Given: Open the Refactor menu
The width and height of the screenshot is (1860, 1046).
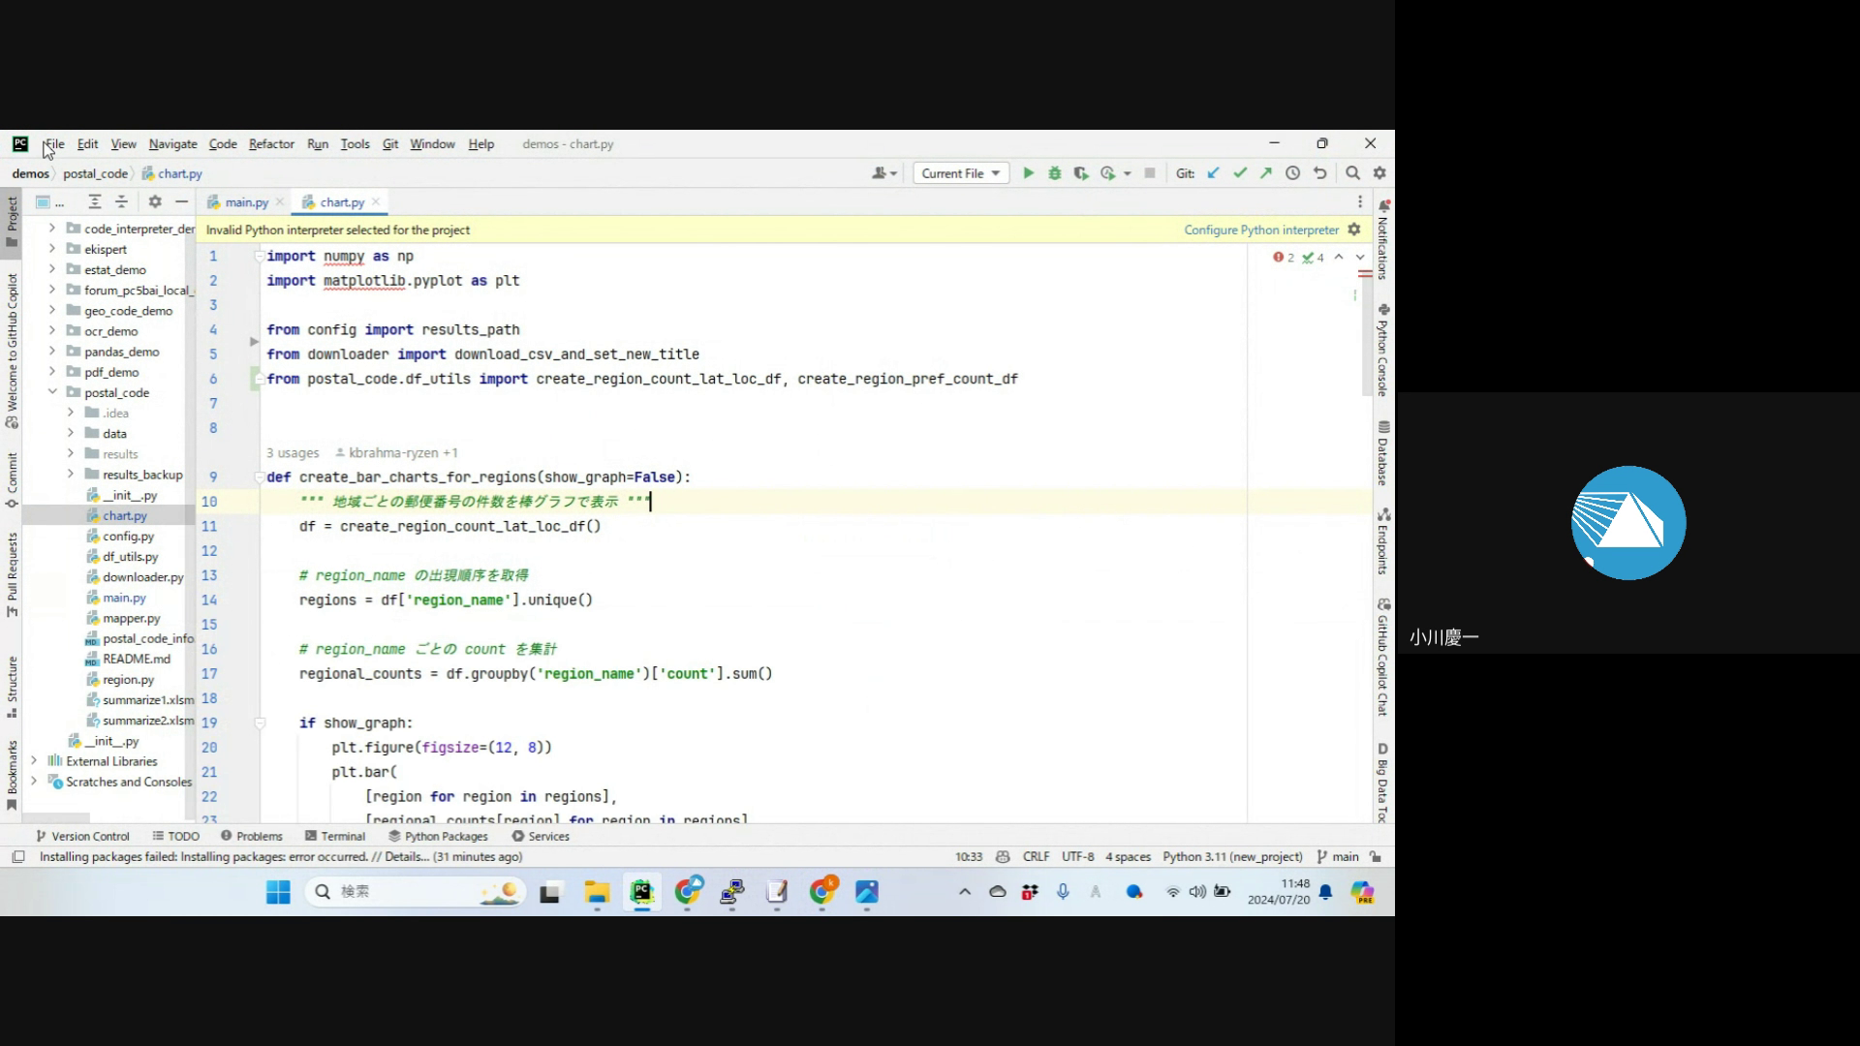Looking at the screenshot, I should point(270,144).
